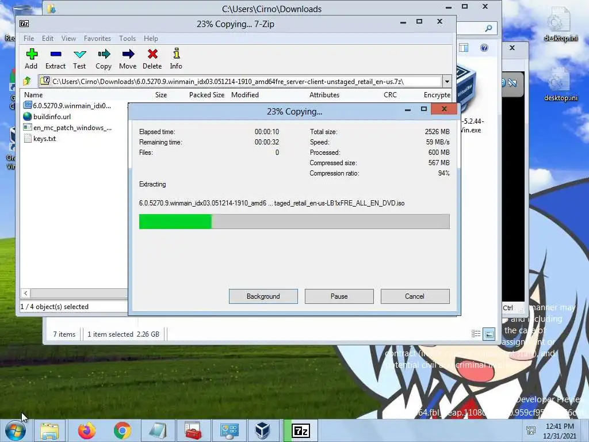
Task: Switch to 7-Zip taskbar button
Action: coord(300,430)
